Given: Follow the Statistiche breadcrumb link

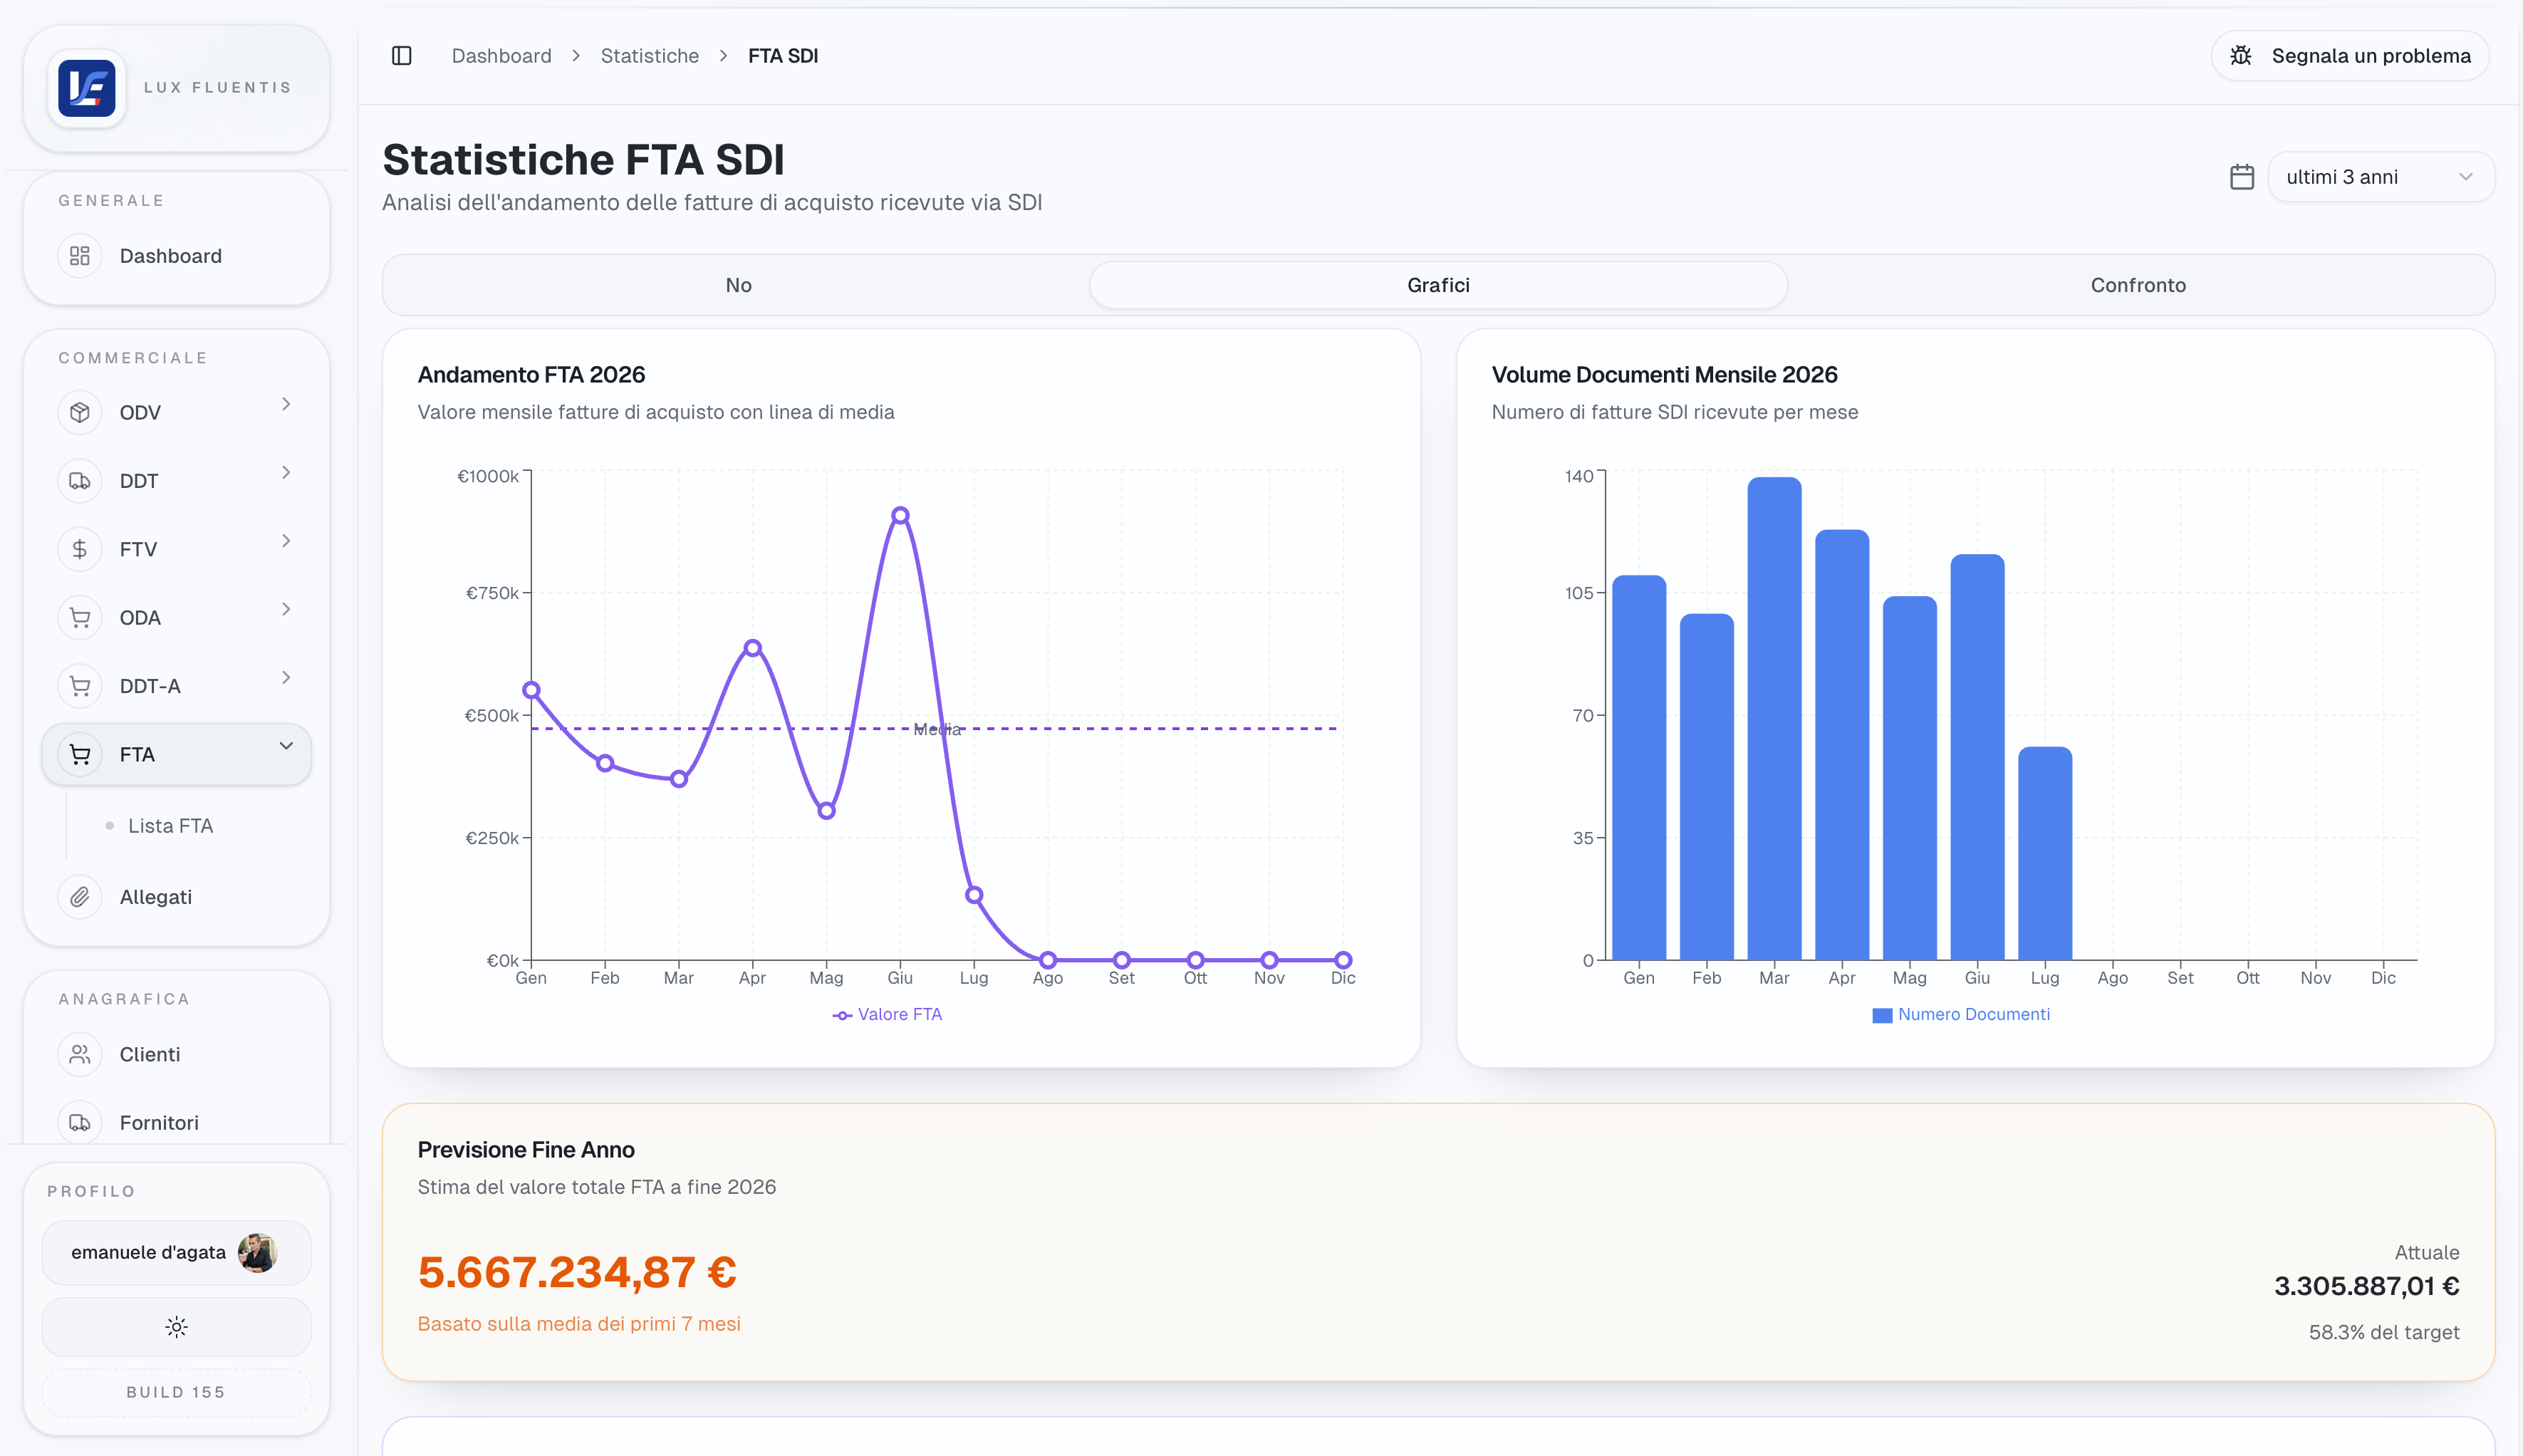Looking at the screenshot, I should pos(649,56).
